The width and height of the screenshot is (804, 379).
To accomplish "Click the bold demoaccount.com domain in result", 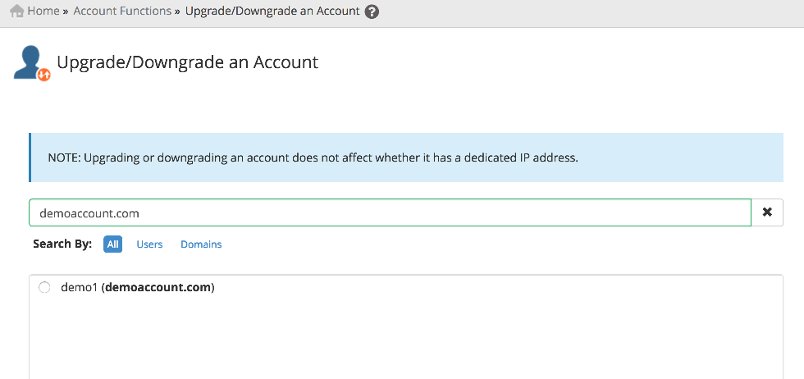I will pos(158,288).
